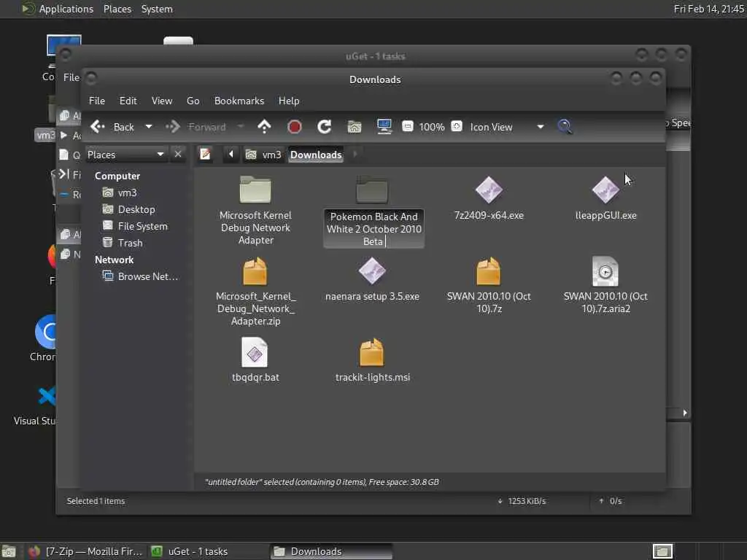Click the Downloads path bar button
747x560 pixels.
316,155
